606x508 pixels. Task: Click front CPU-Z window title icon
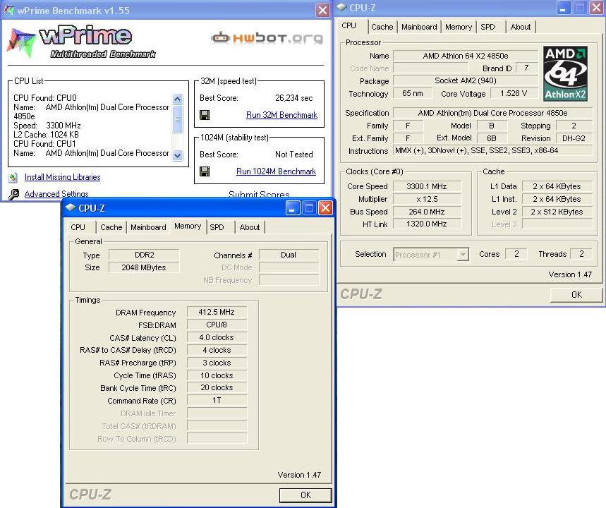71,207
